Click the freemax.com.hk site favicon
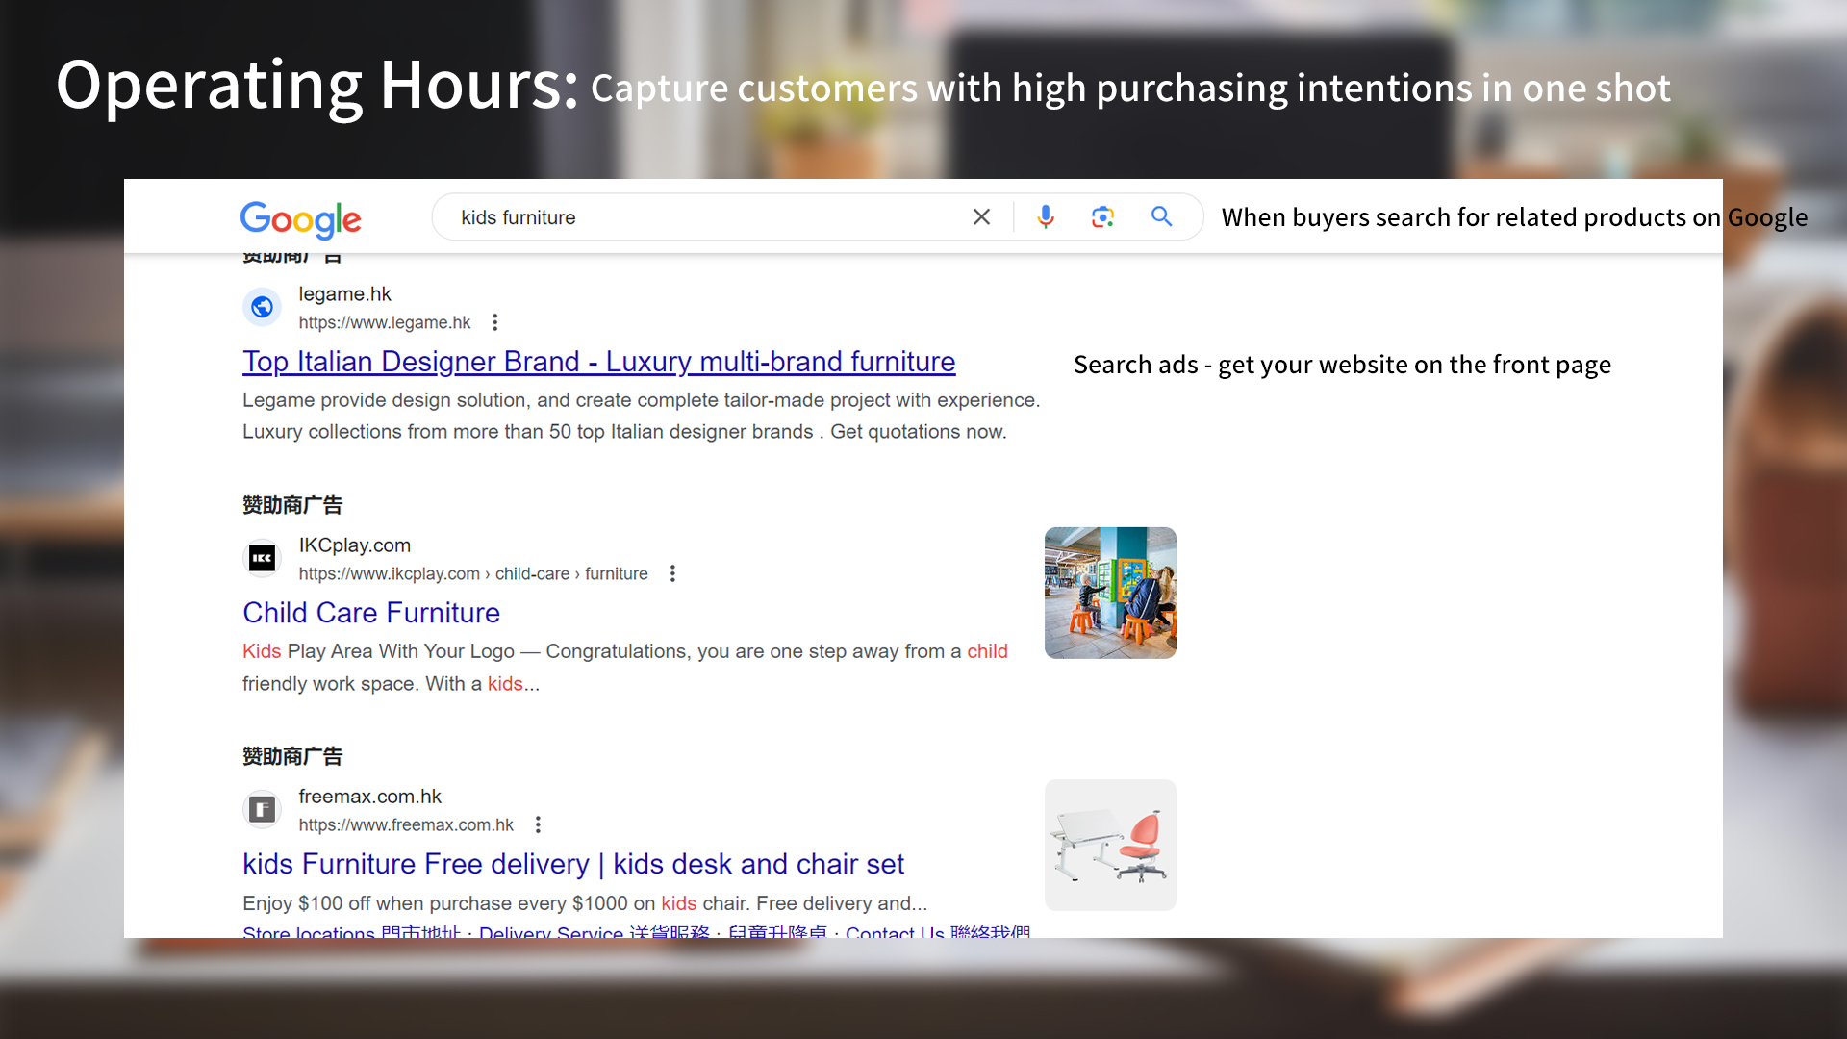This screenshot has height=1039, width=1847. click(x=262, y=809)
